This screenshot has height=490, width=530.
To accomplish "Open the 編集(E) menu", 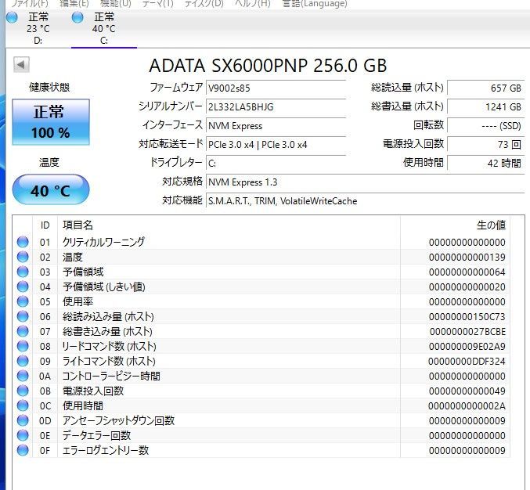I will (74, 4).
